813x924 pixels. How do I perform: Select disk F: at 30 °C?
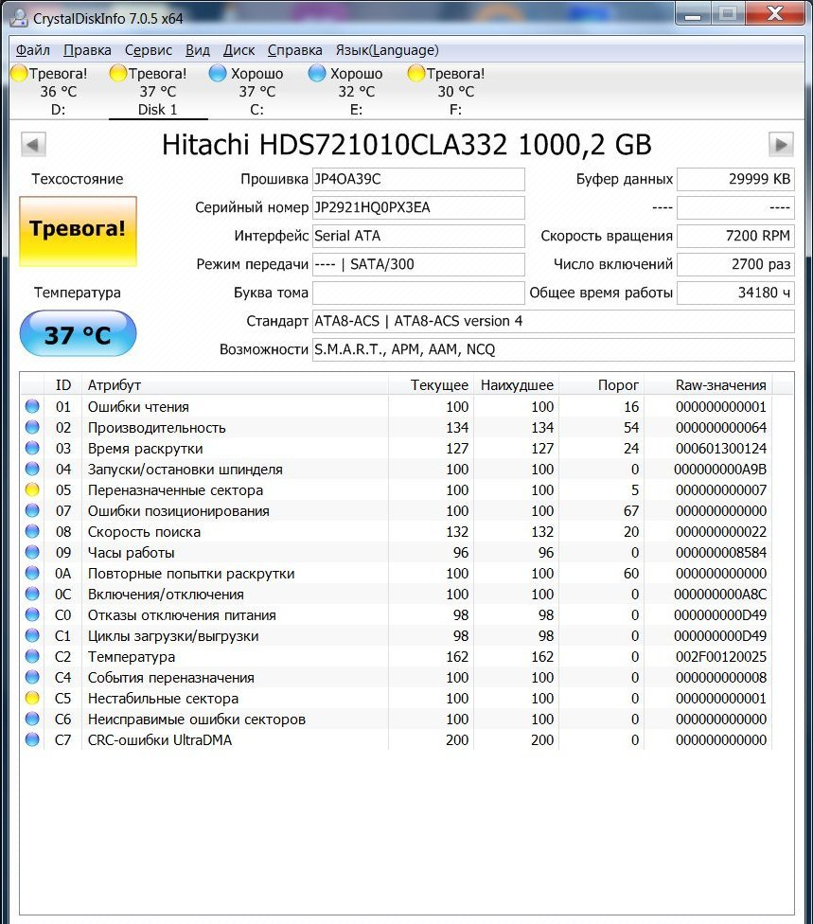455,91
